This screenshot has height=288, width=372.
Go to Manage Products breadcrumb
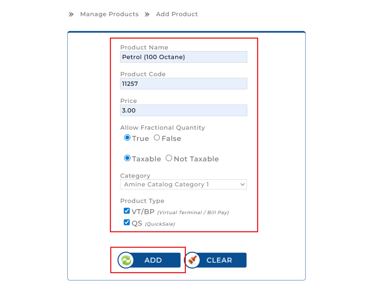tap(109, 14)
